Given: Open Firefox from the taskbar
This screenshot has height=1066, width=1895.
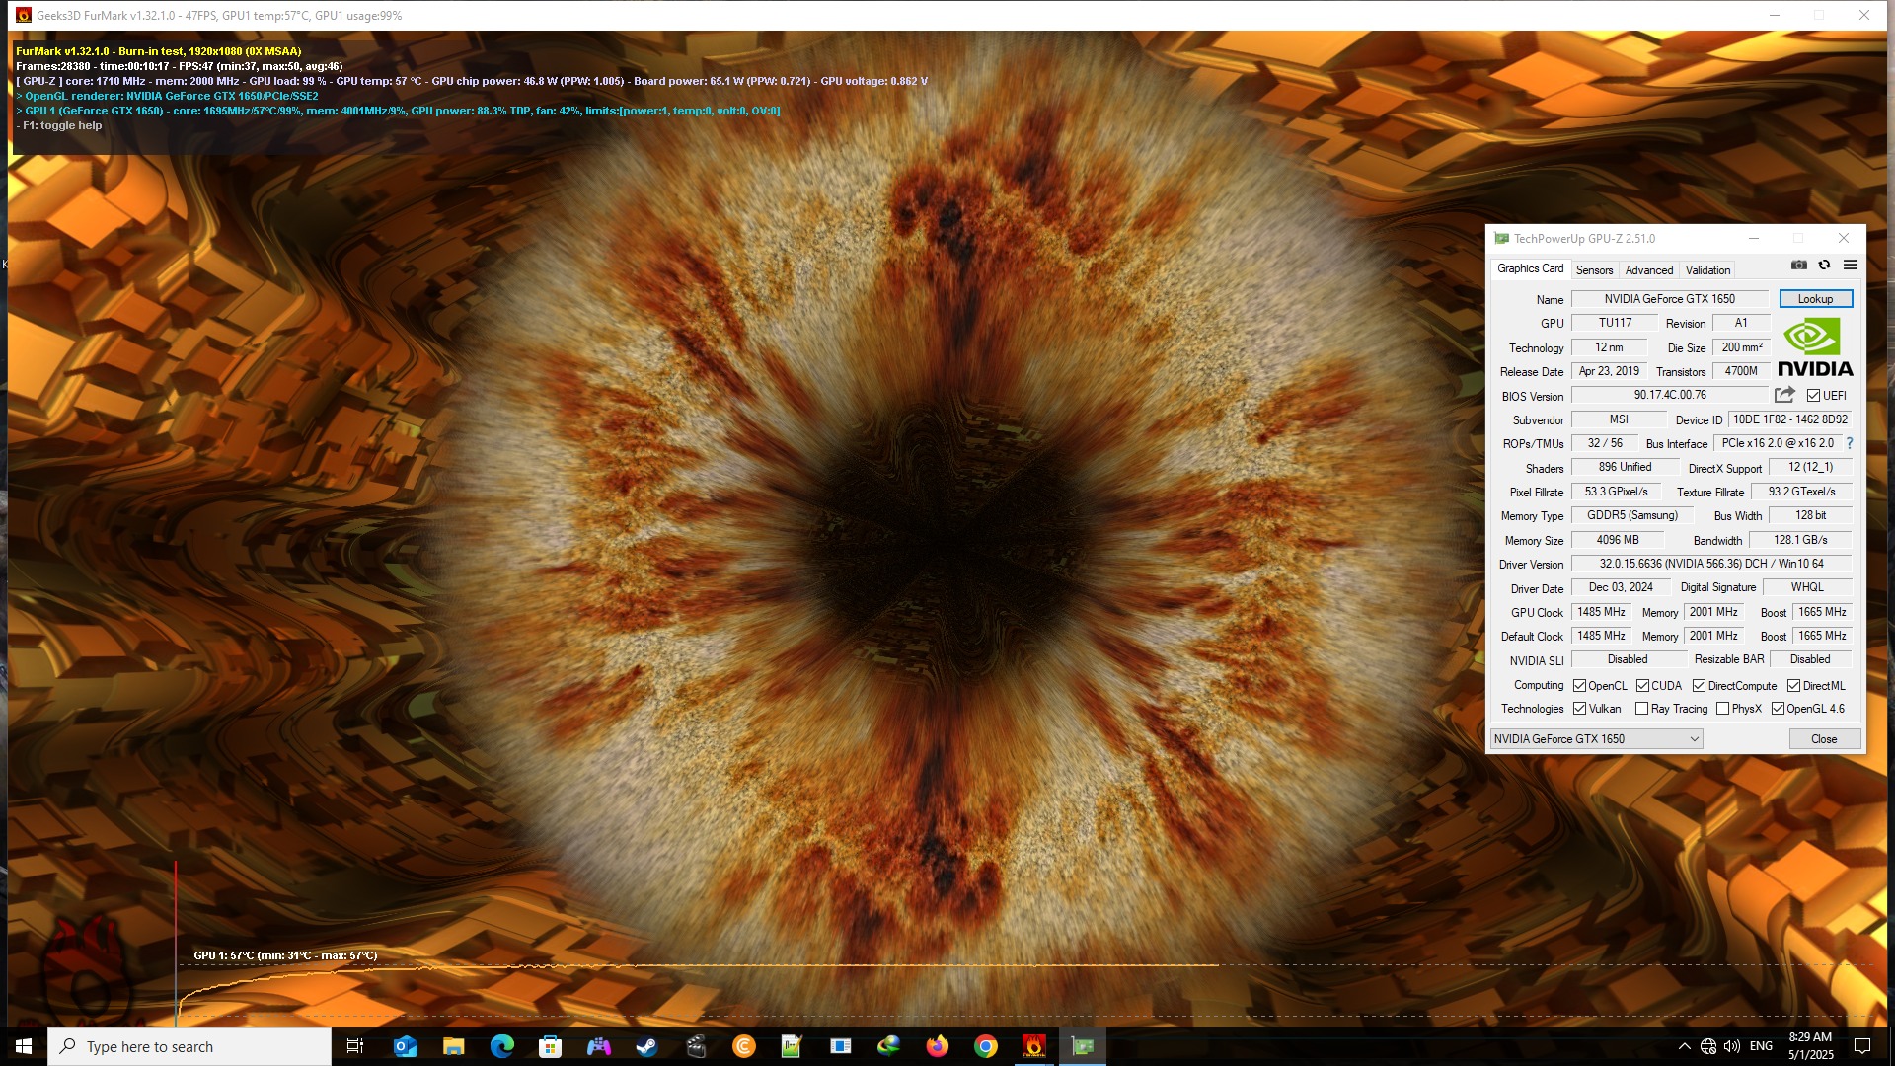Looking at the screenshot, I should (937, 1046).
